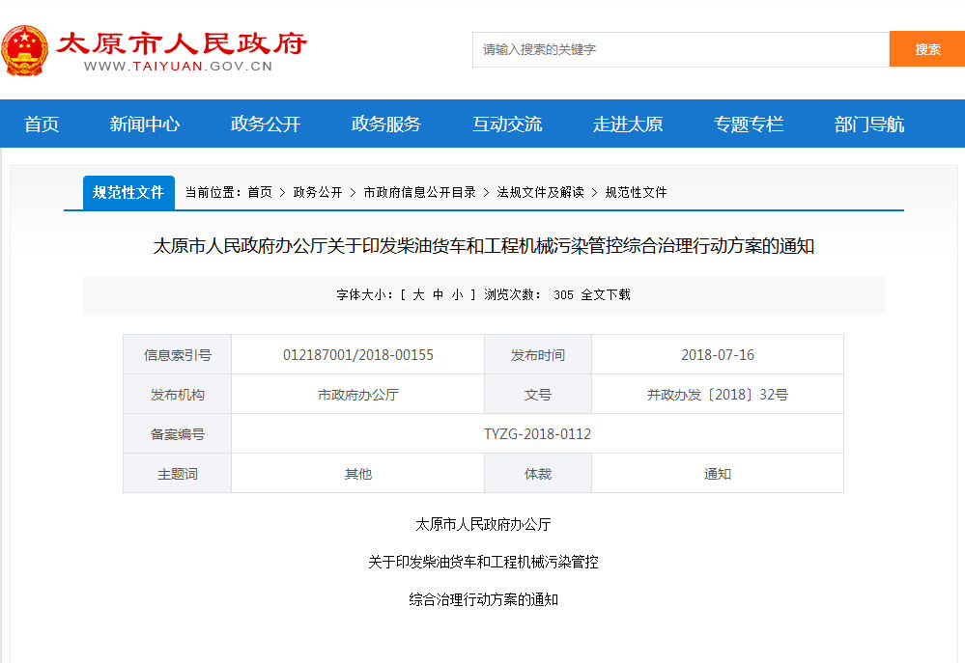Click the orange 搜索 search button
Screen dimensions: 965x663
926,49
